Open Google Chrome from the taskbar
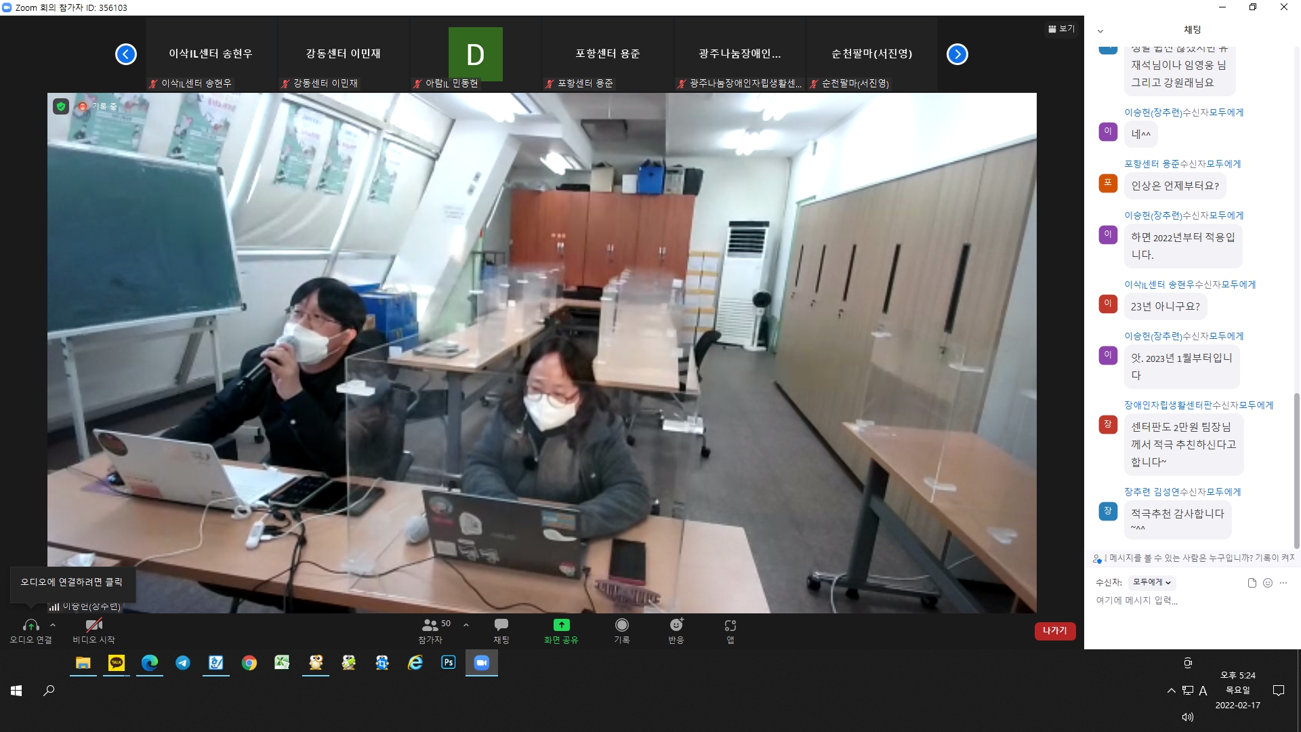Screen dimensions: 1301x732 tap(249, 663)
